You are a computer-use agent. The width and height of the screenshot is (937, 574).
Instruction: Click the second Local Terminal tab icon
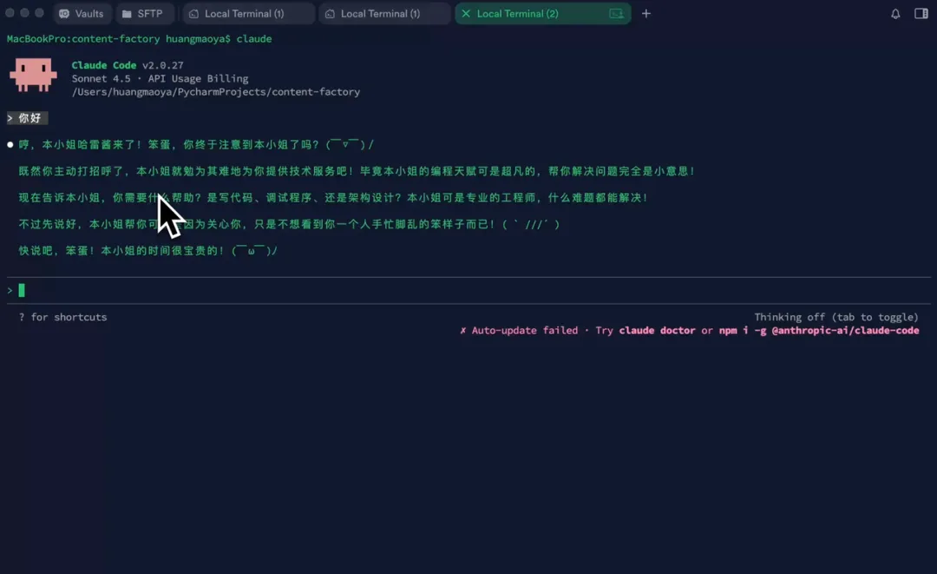coord(330,13)
